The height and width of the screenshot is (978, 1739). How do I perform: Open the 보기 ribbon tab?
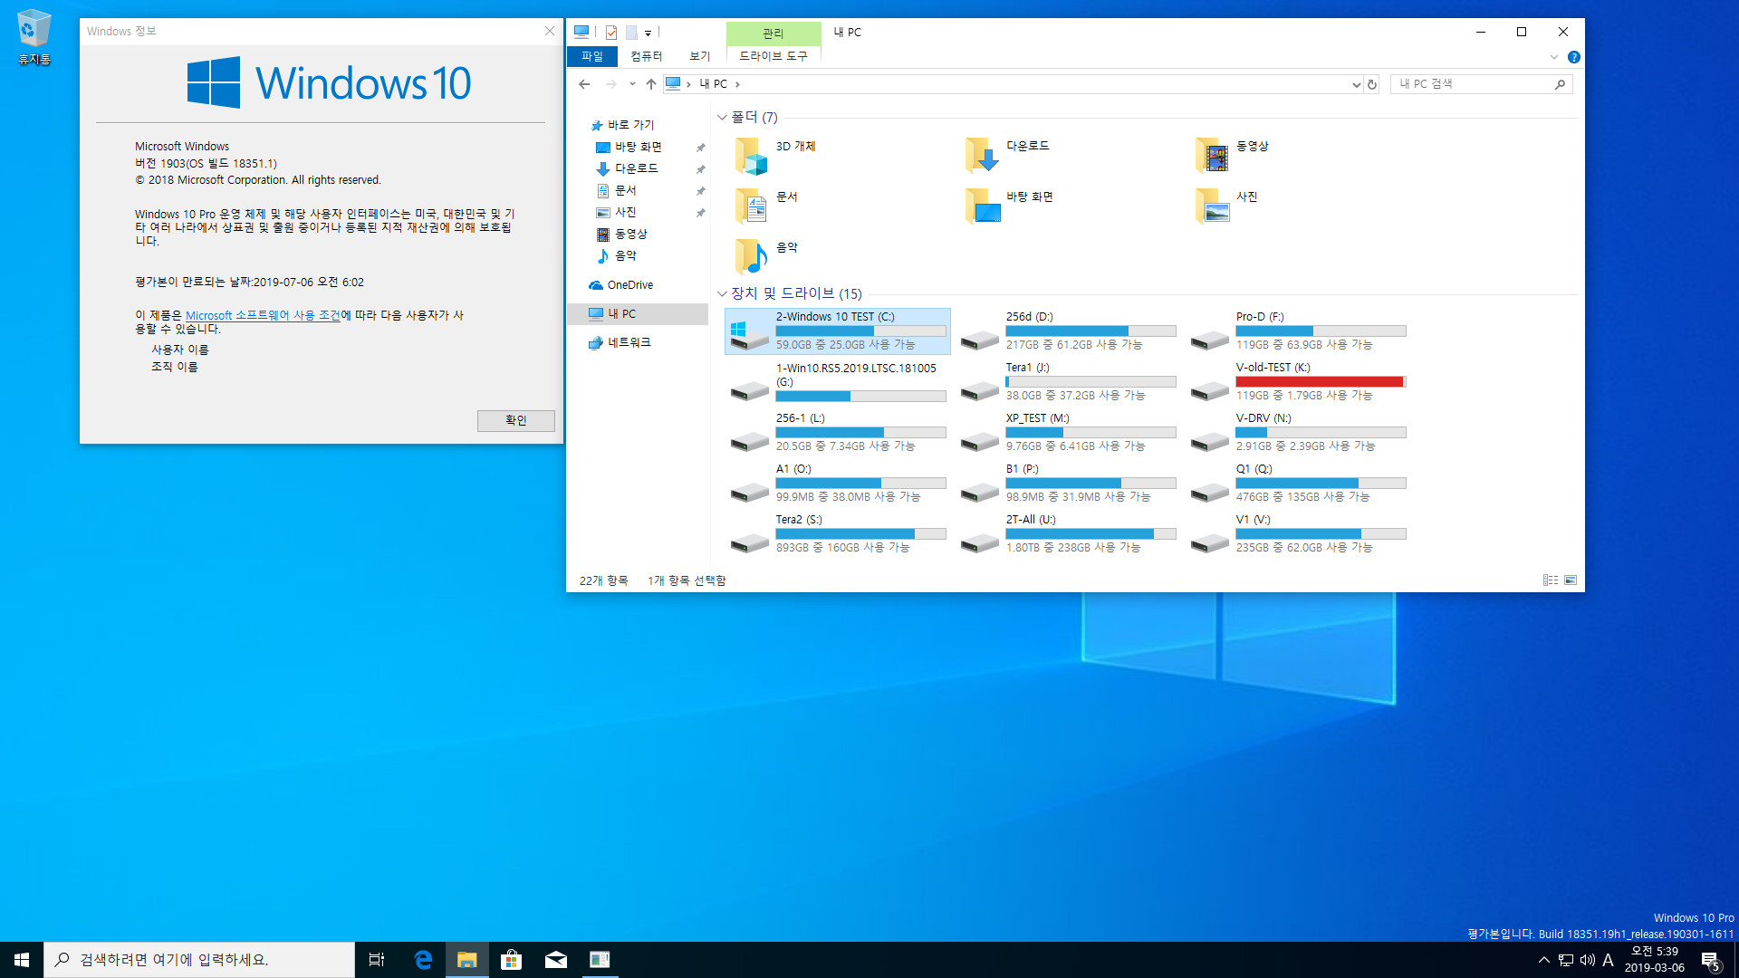700,56
